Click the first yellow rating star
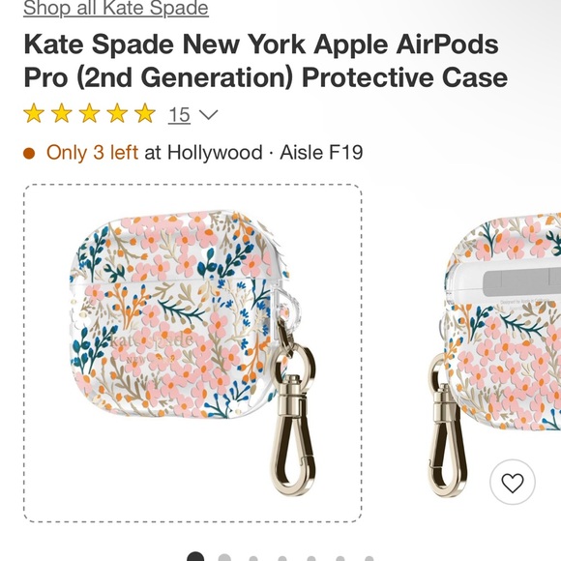Image resolution: width=561 pixels, height=561 pixels. 34,113
